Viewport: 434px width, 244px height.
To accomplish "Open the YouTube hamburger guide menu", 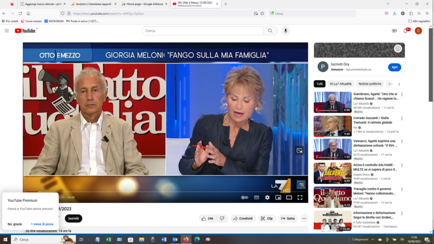I will (7, 31).
